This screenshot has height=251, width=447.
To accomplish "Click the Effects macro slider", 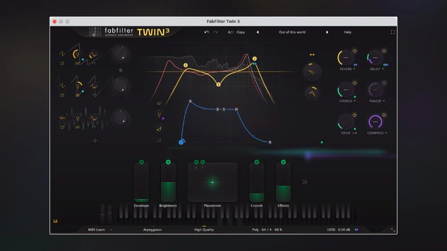I will 283,182.
